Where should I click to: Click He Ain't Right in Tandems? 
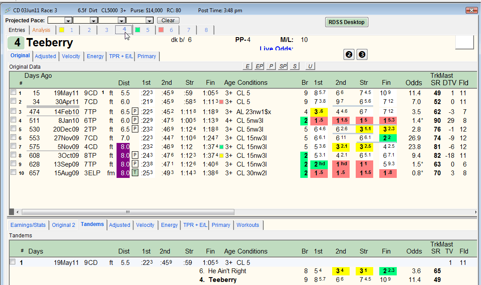227,271
